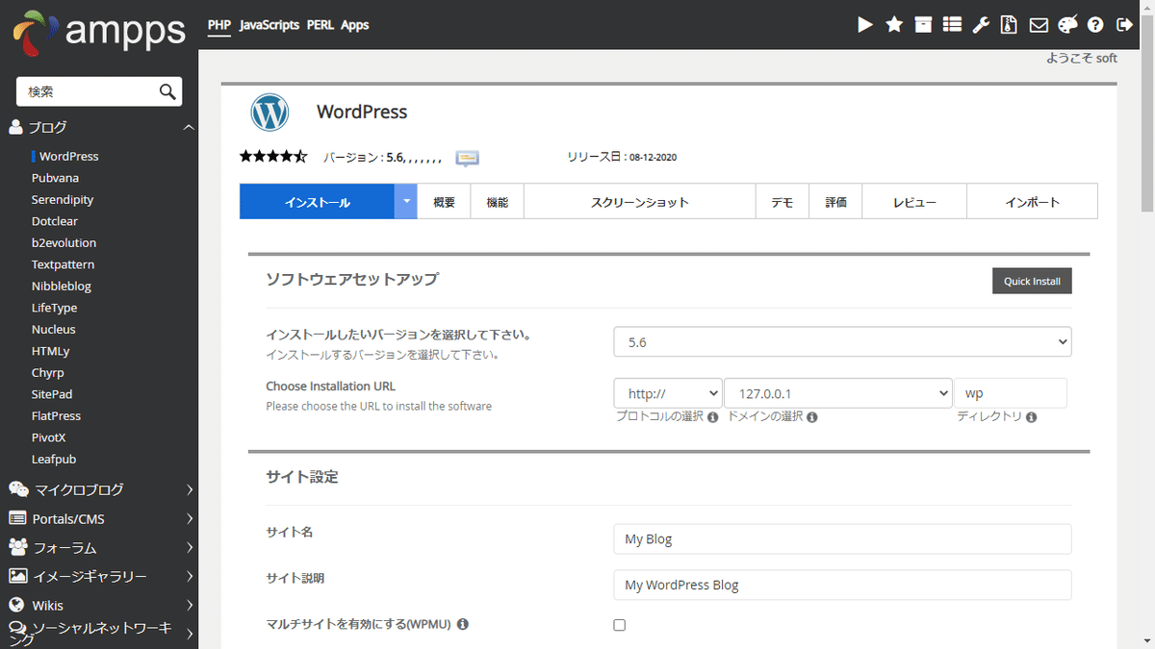This screenshot has width=1155, height=649.
Task: Click the インストール button
Action: coord(318,202)
